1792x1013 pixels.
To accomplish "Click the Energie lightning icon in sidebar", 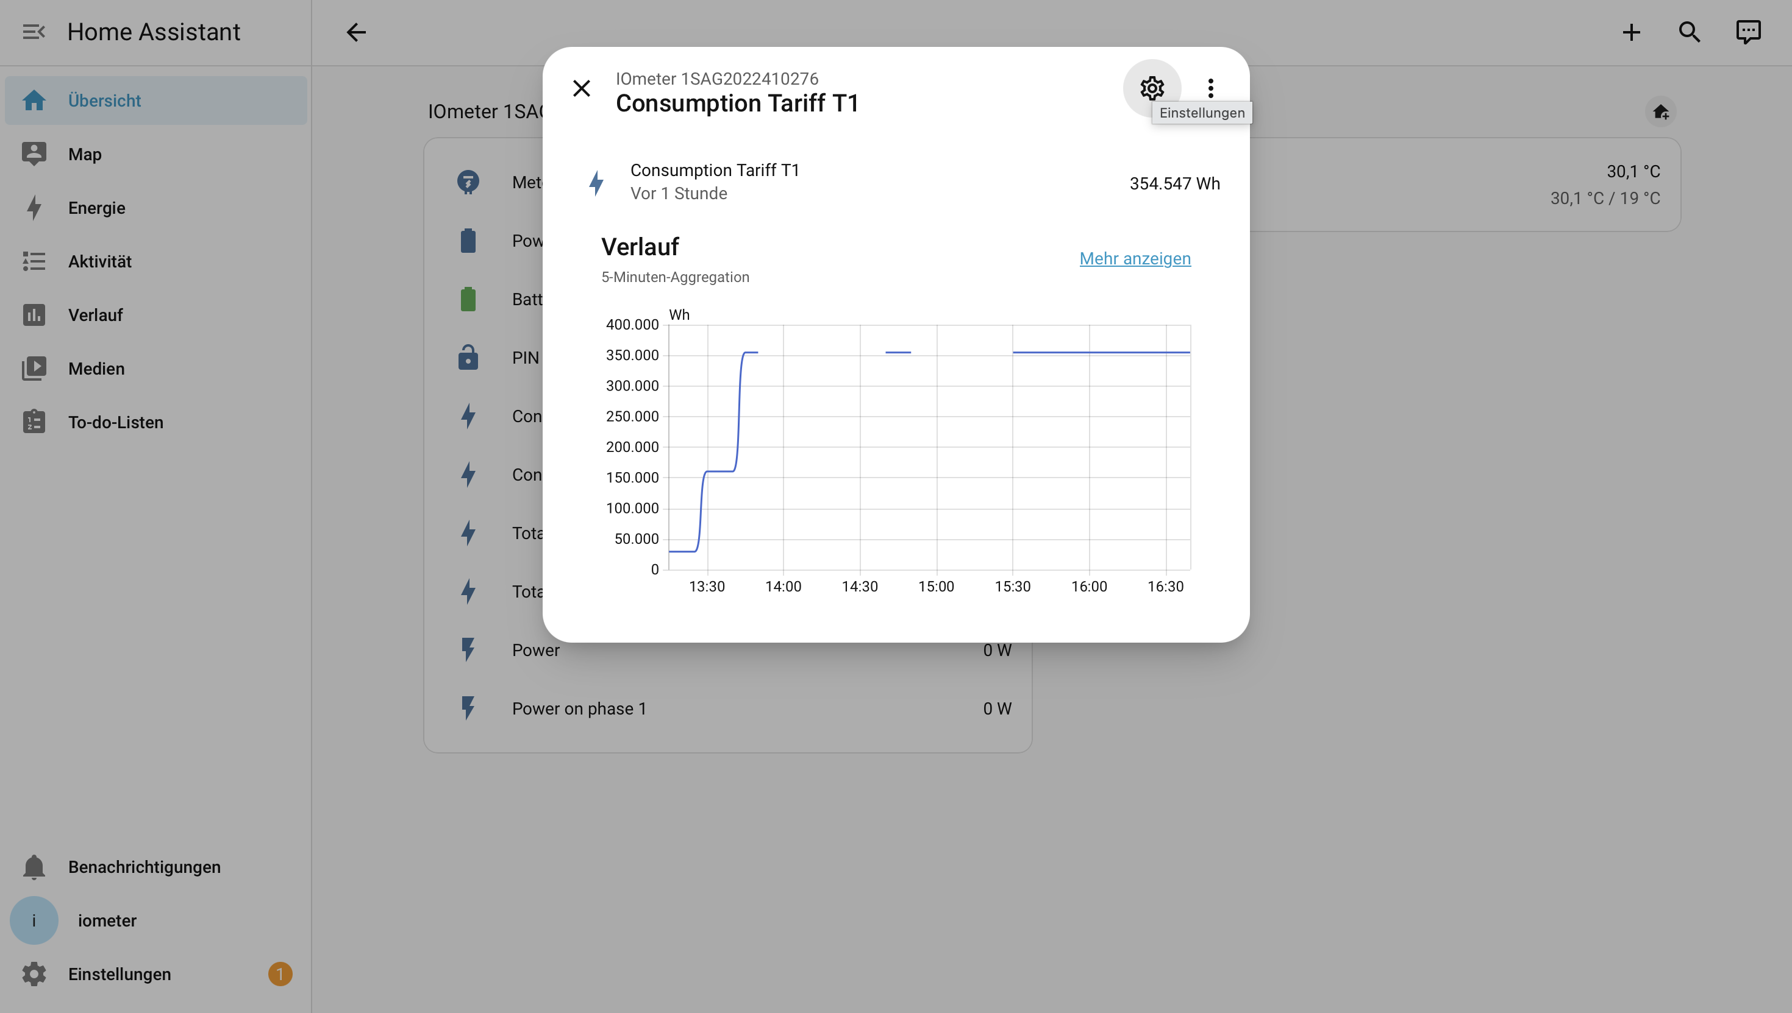I will click(34, 208).
